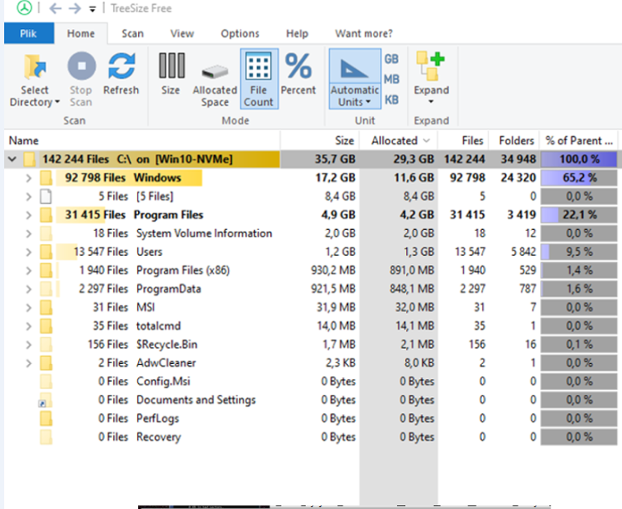The width and height of the screenshot is (622, 509).
Task: Click the Users folder icon
Action: click(46, 252)
